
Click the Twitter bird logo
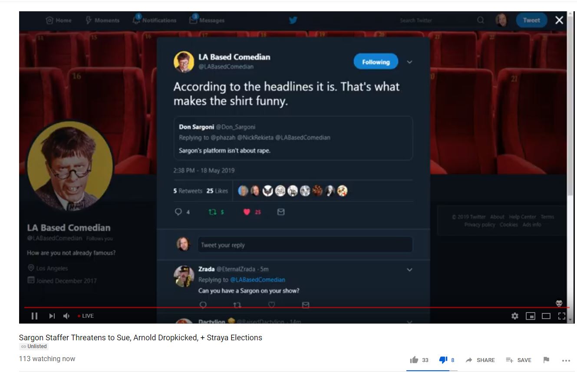[293, 20]
